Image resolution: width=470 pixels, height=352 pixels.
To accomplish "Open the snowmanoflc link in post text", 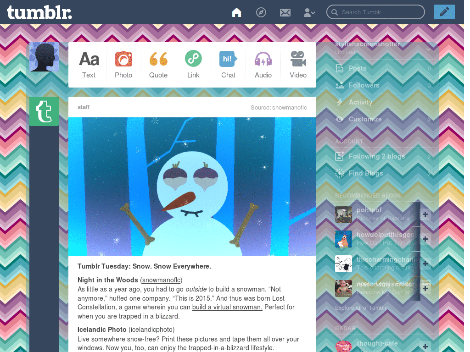I will [161, 280].
